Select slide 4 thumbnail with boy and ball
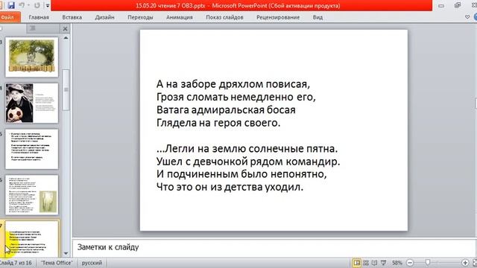The width and height of the screenshot is (477, 268). [x=31, y=103]
